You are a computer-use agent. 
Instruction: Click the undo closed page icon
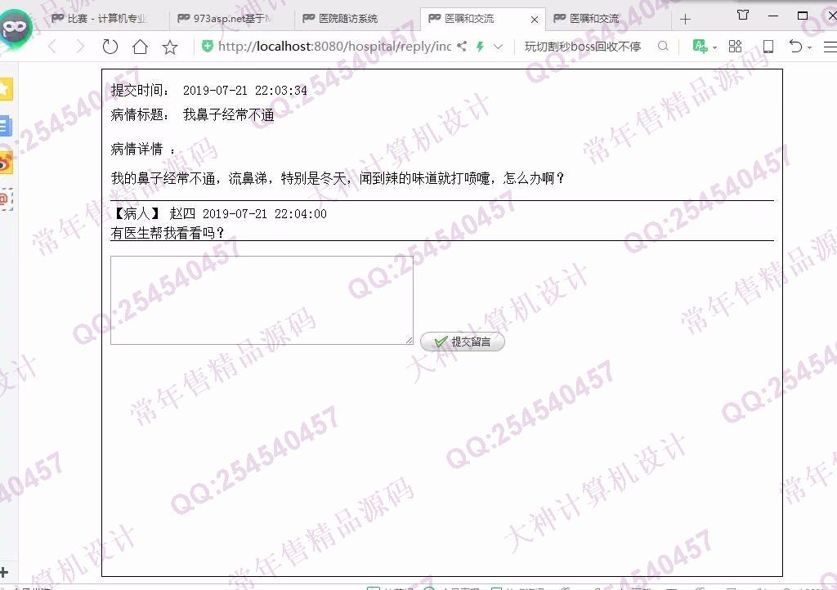(x=796, y=47)
